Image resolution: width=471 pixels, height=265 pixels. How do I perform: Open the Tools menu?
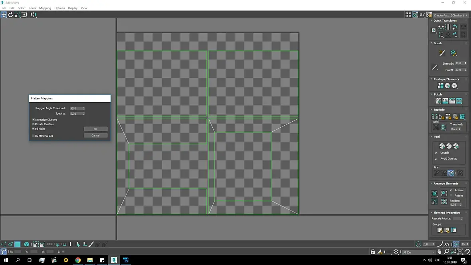(x=32, y=8)
